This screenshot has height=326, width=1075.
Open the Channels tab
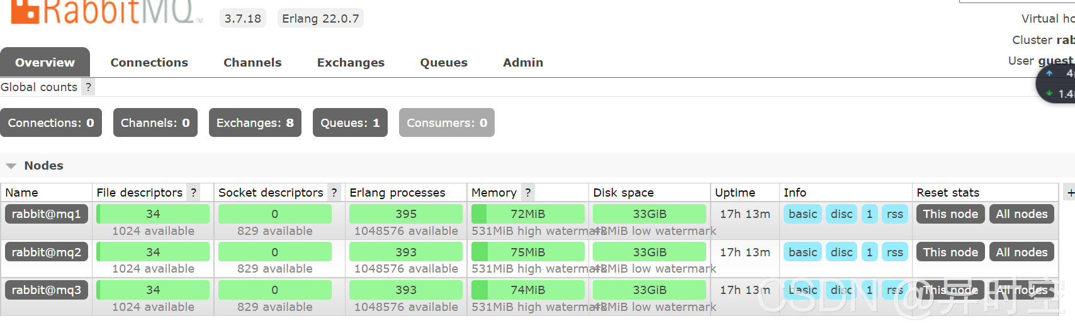pos(252,62)
